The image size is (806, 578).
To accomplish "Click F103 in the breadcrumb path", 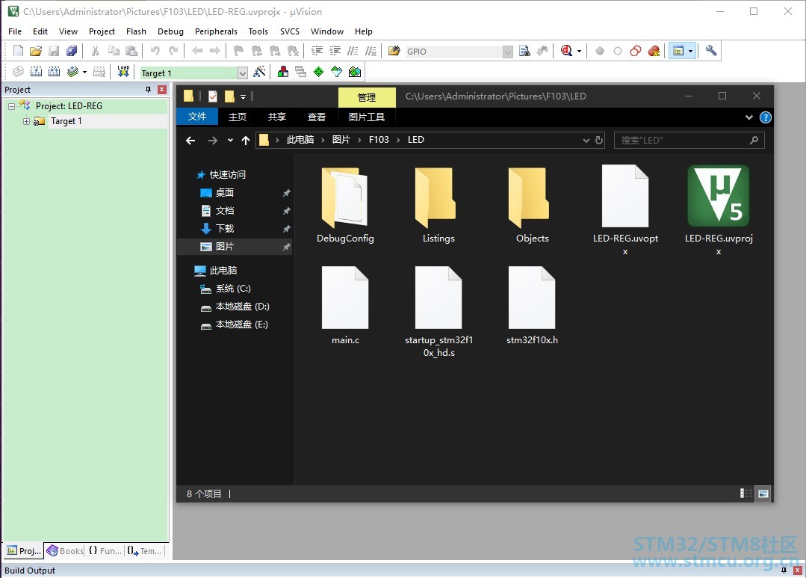I will (x=379, y=140).
